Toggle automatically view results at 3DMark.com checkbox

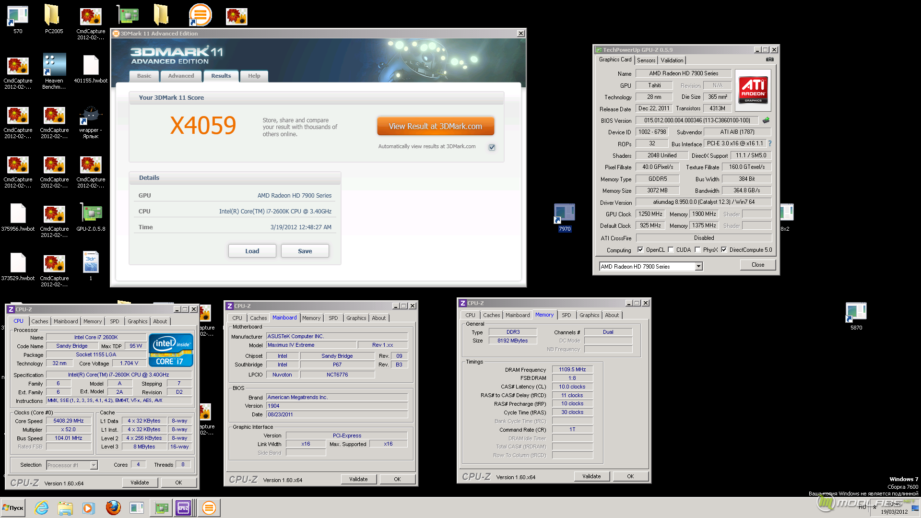point(492,147)
